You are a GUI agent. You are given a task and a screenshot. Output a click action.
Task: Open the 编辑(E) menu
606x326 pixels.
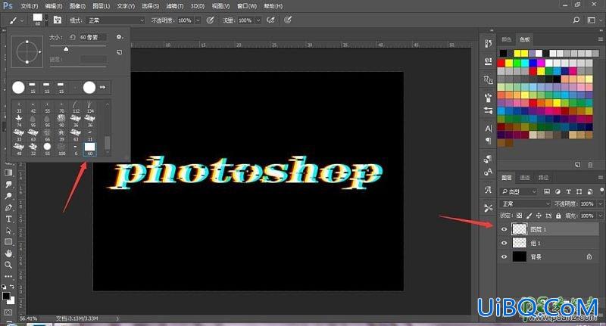pyautogui.click(x=54, y=6)
